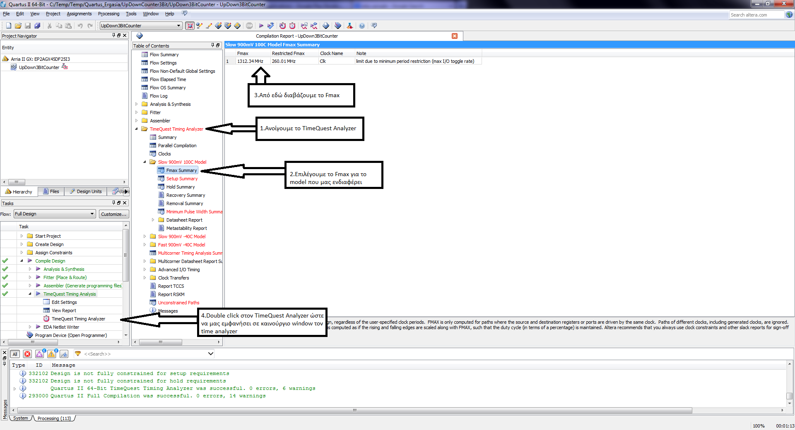Collapse the Slow 900mV 100C Model folder
The width and height of the screenshot is (795, 430).
click(x=145, y=162)
